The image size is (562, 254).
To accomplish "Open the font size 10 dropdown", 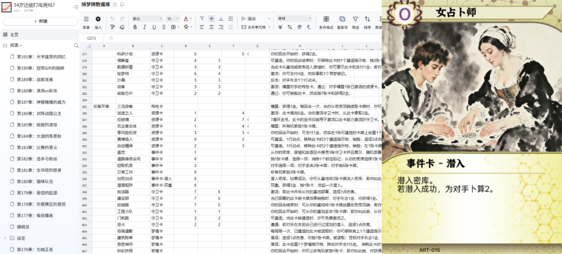I will tap(173, 19).
